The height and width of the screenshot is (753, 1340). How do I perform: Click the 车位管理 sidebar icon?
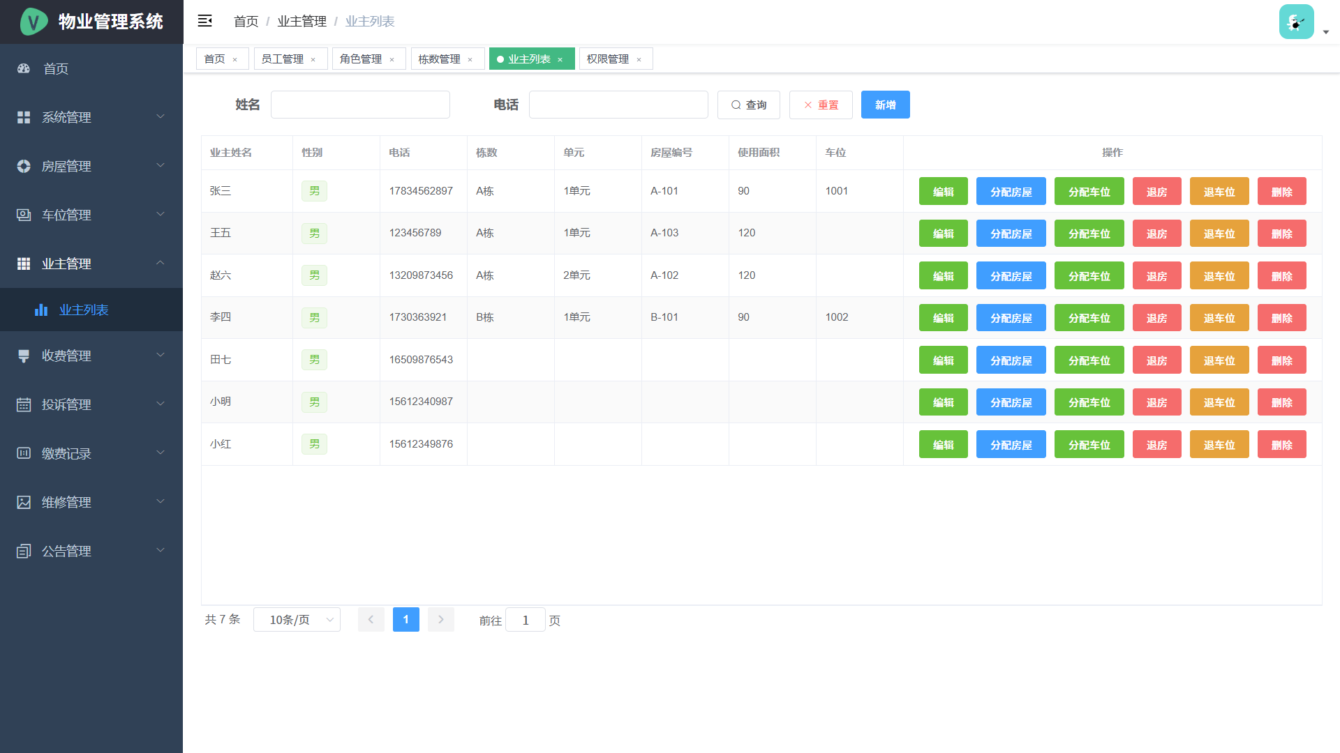click(x=24, y=215)
